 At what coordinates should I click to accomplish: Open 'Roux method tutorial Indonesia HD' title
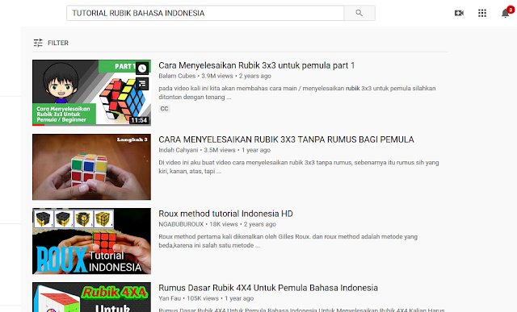tap(225, 214)
